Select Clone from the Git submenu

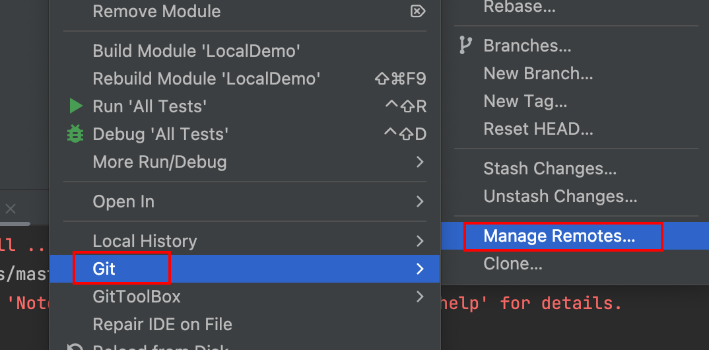point(513,264)
